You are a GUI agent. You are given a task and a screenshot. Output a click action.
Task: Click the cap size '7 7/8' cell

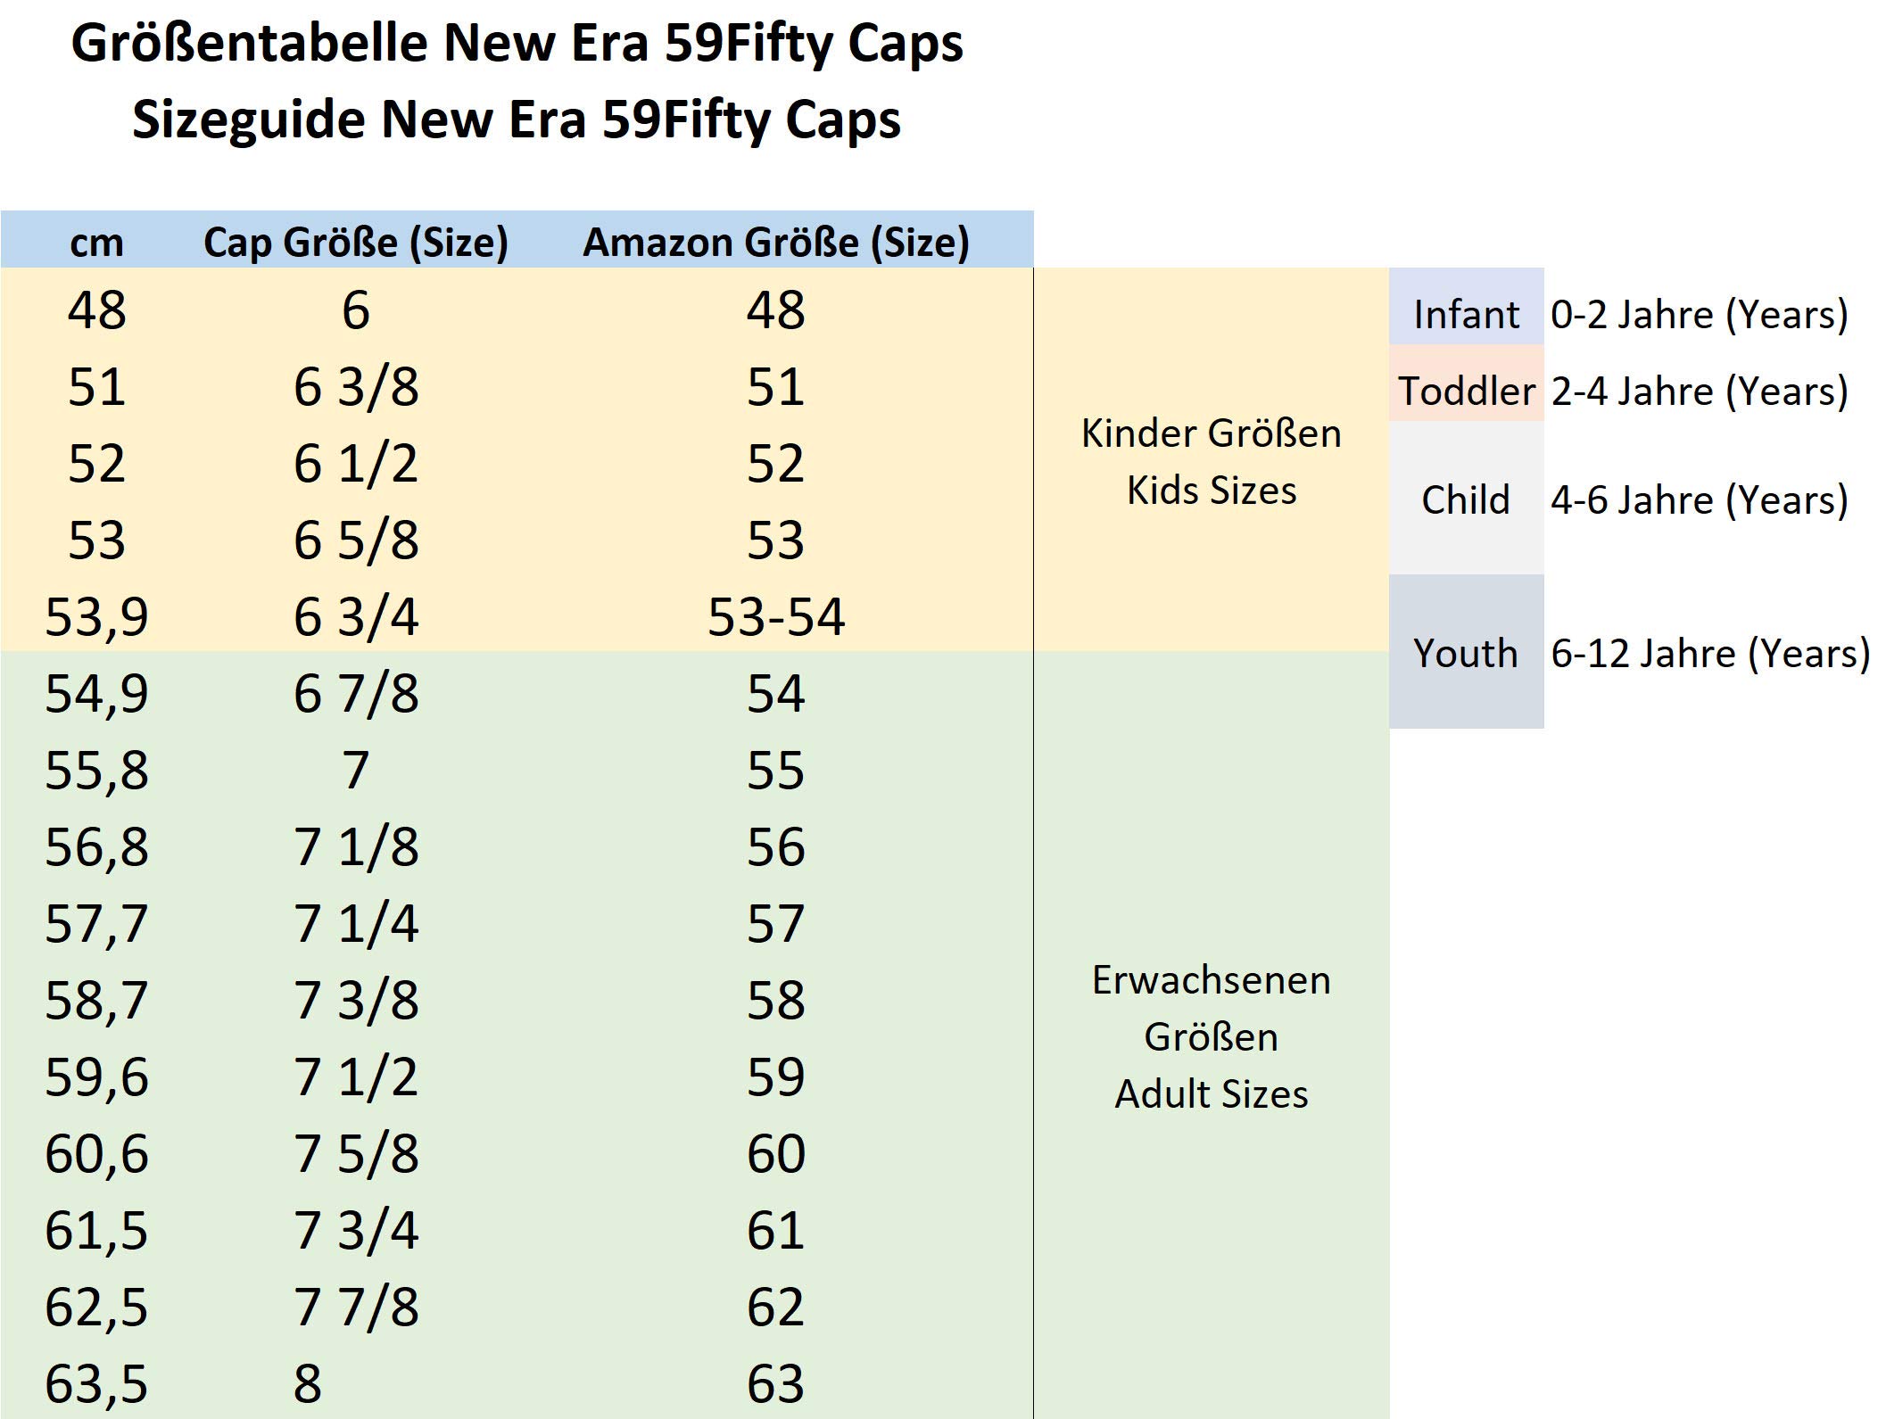point(355,1307)
